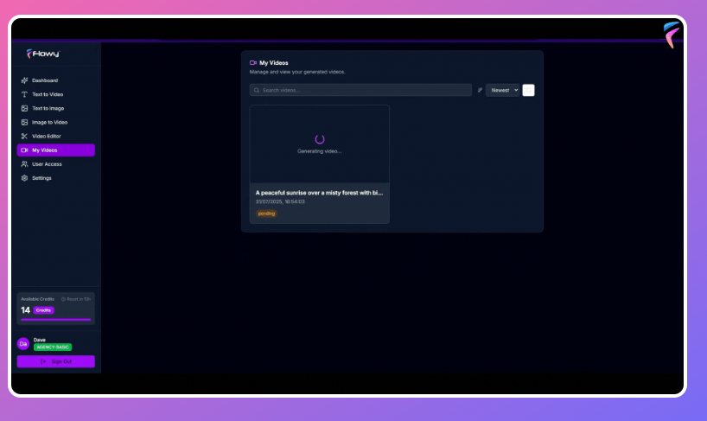Click the sort lines icon beside Newest
The image size is (707, 421).
click(x=480, y=90)
